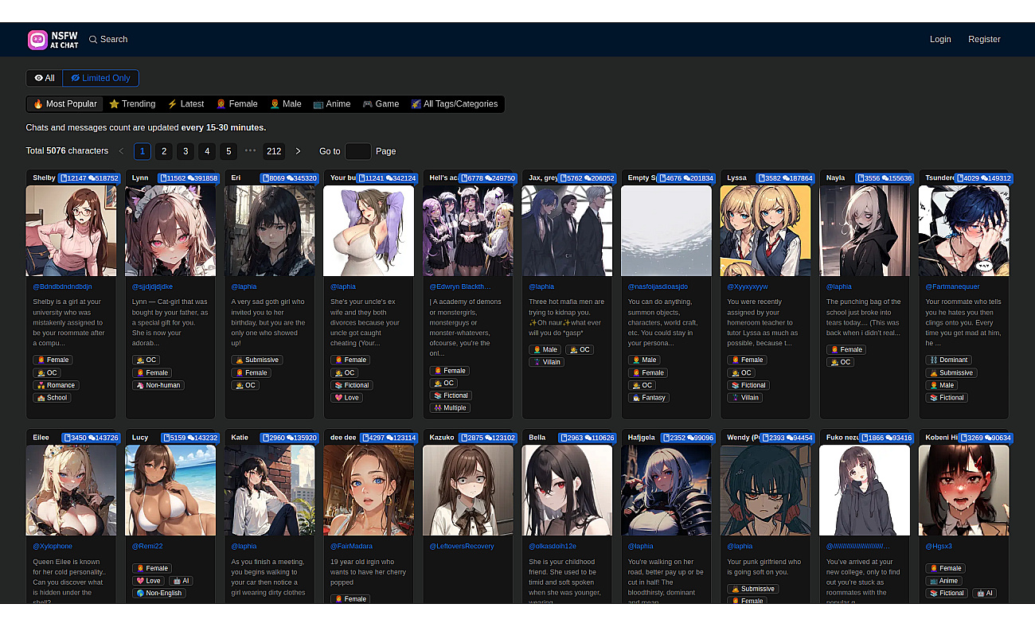Open the Anime category tab
The height and width of the screenshot is (627, 1035).
[x=332, y=103]
